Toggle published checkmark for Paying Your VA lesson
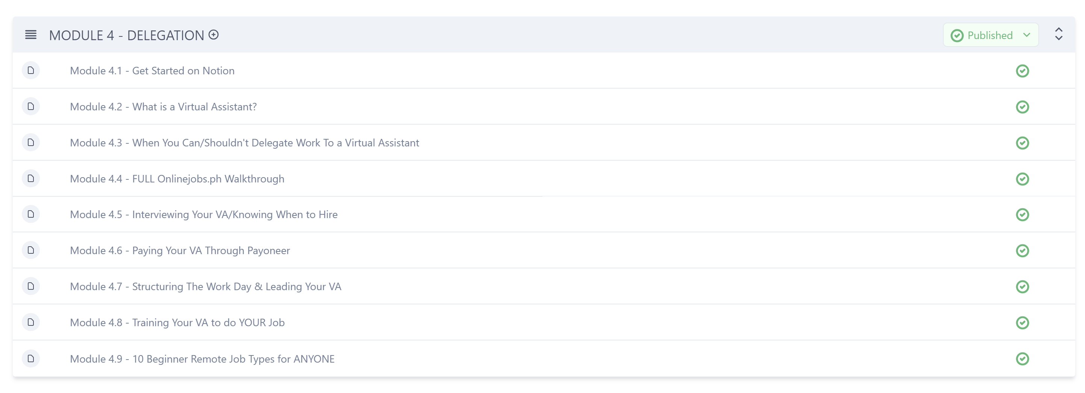The width and height of the screenshot is (1085, 393). [x=1022, y=251]
